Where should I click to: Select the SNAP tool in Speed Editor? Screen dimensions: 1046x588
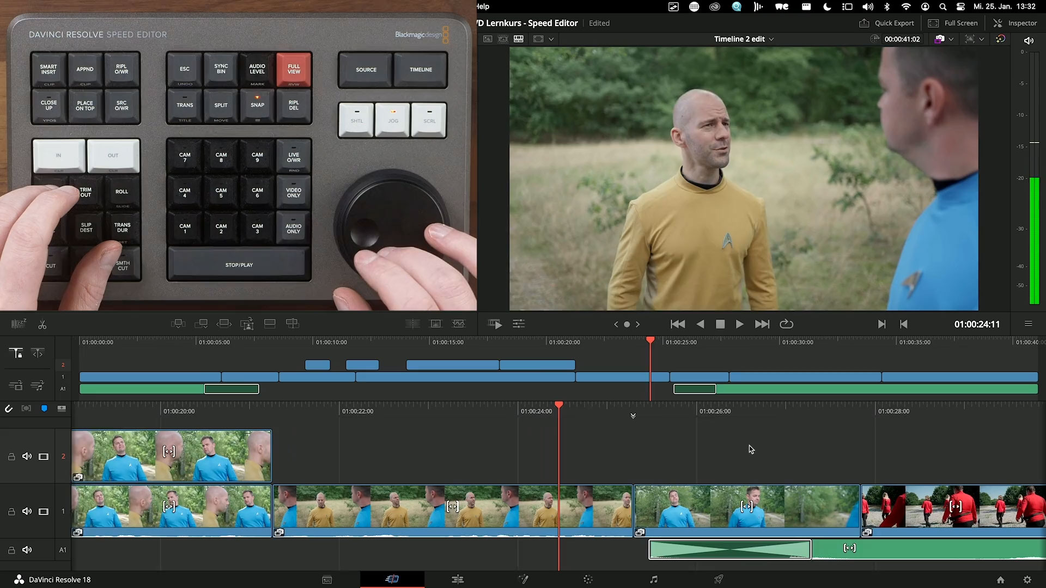tap(258, 106)
